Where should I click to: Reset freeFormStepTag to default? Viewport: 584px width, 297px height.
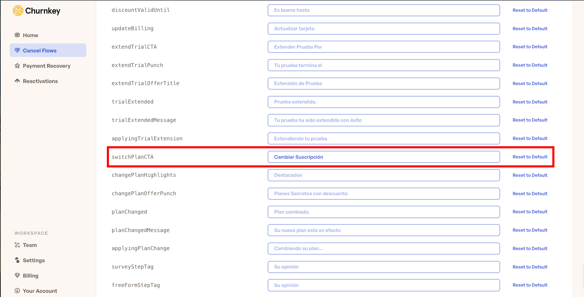pyautogui.click(x=530, y=285)
